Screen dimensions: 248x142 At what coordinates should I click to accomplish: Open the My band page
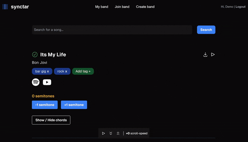click(101, 7)
